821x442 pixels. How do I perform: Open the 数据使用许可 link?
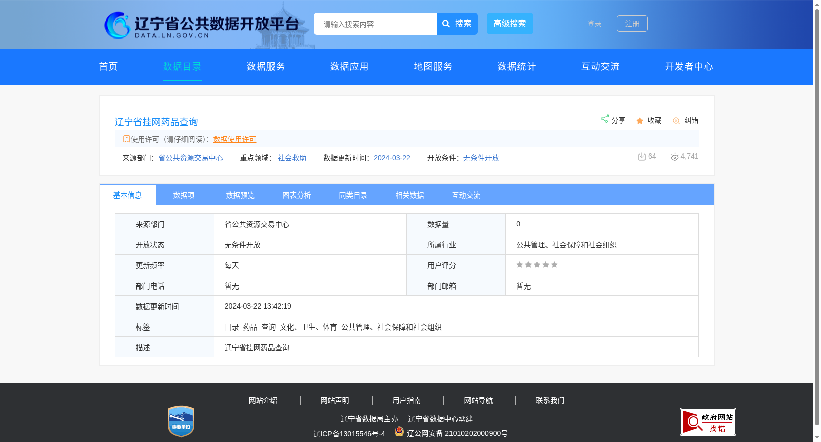click(x=234, y=139)
